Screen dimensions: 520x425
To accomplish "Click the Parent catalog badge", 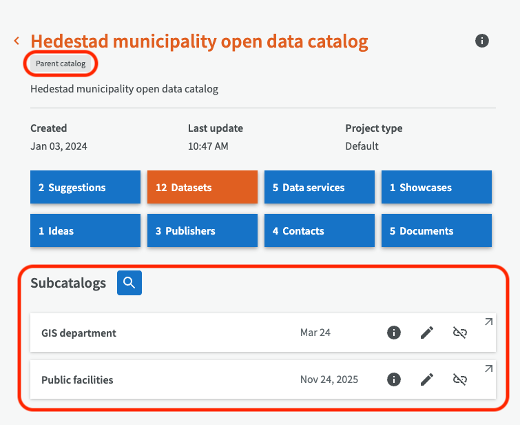I will pos(61,63).
